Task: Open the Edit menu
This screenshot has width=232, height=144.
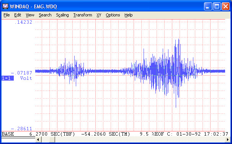Action: point(18,15)
